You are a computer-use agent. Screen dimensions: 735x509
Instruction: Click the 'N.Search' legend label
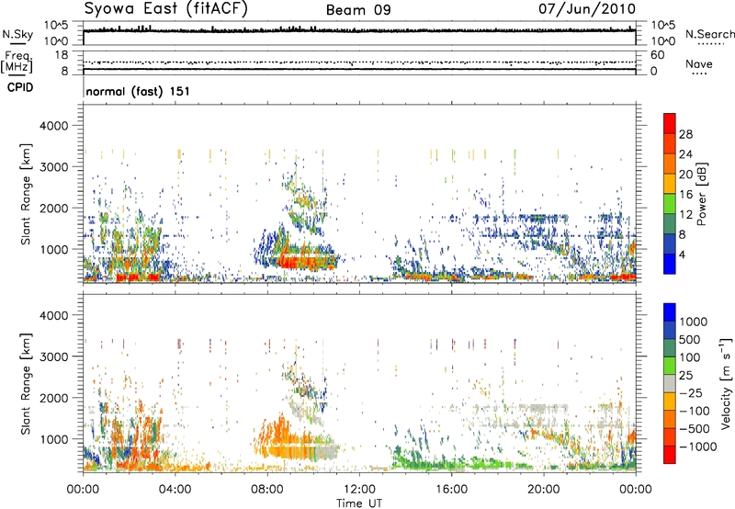pyautogui.click(x=710, y=34)
